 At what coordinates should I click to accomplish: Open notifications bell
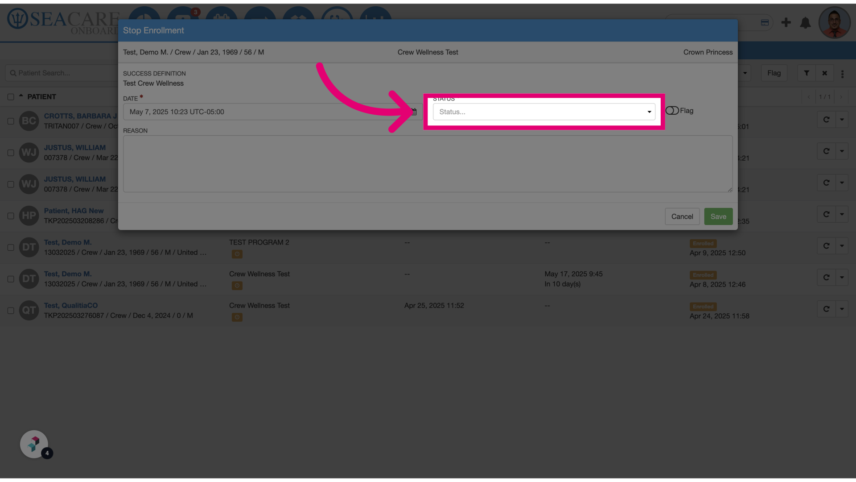[805, 23]
